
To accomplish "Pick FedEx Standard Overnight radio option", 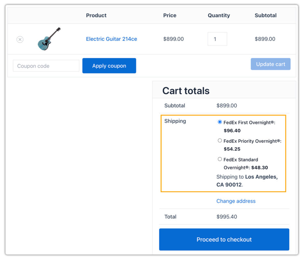I will pos(220,159).
